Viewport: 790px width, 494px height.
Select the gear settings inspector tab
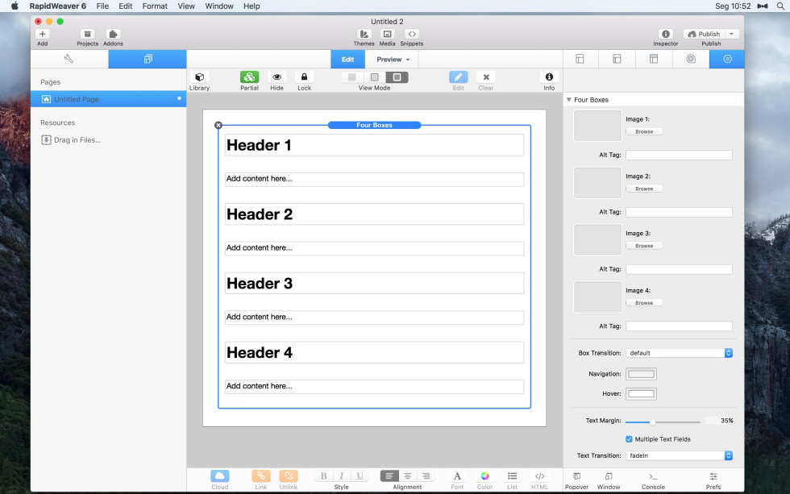(727, 59)
